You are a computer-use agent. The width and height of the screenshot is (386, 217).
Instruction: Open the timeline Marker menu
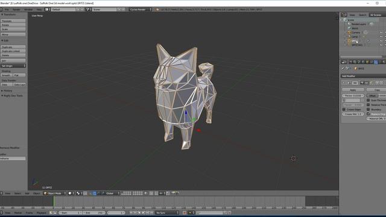coord(18,213)
